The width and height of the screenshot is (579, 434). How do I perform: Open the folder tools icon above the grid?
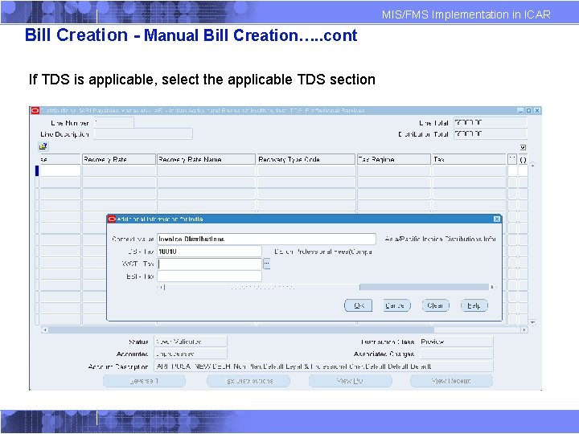pos(43,146)
